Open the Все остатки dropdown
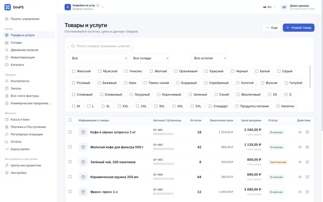This screenshot has height=202, width=323. click(209, 58)
